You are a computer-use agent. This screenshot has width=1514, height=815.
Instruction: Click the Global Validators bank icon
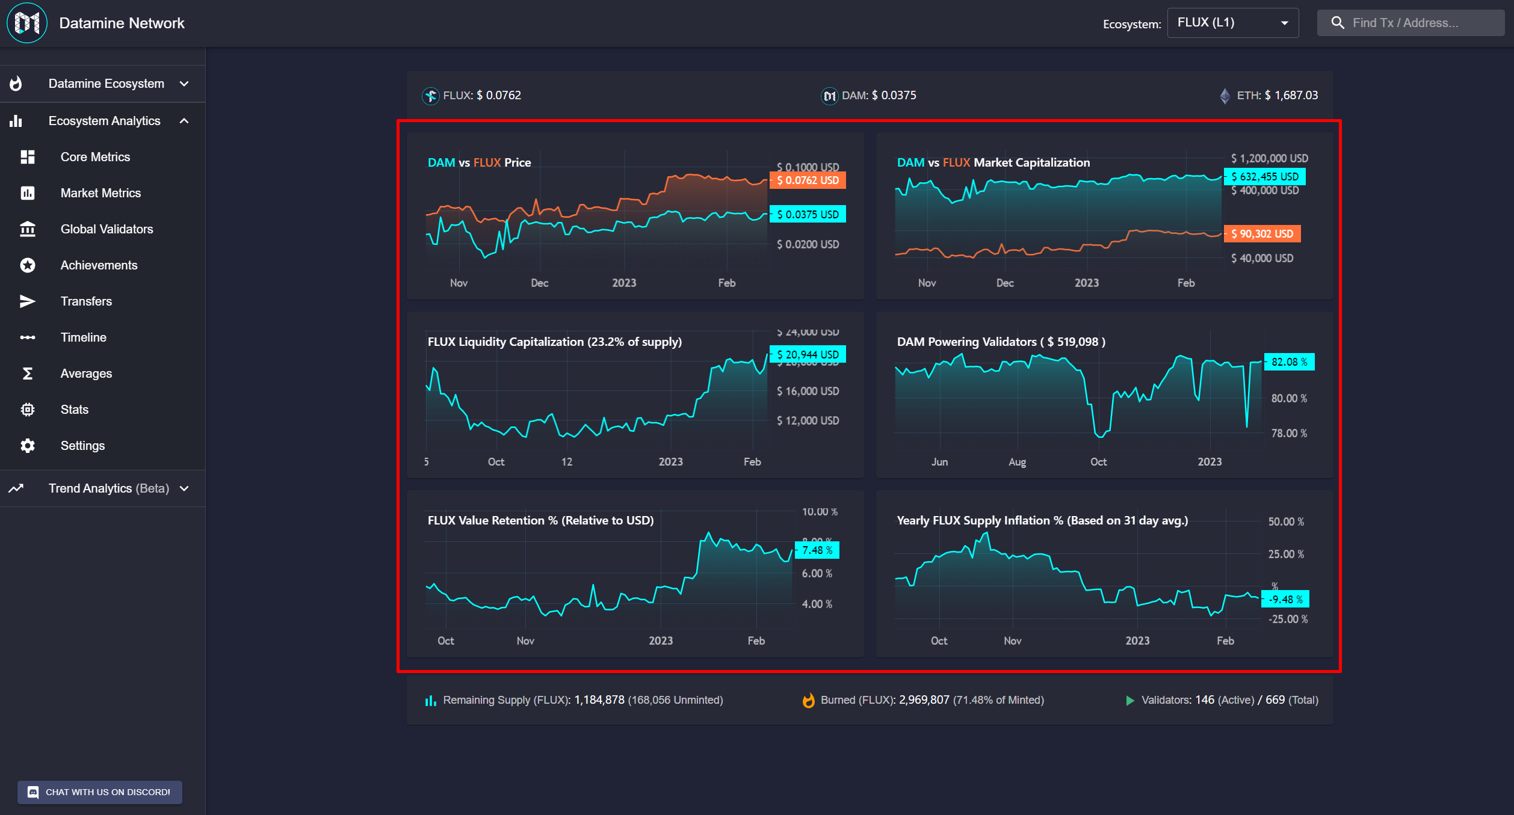[x=28, y=229]
